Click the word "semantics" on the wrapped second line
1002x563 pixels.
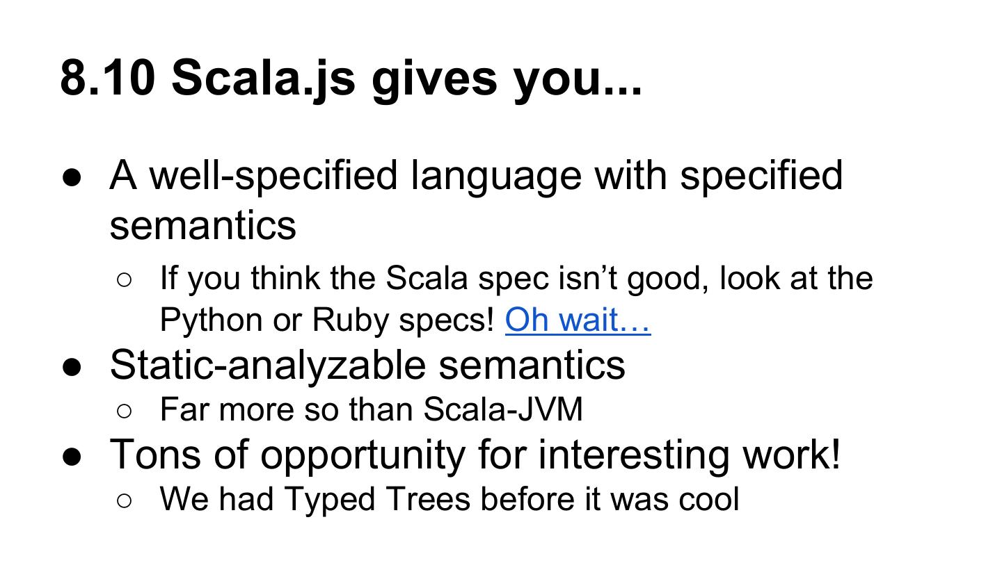[202, 225]
